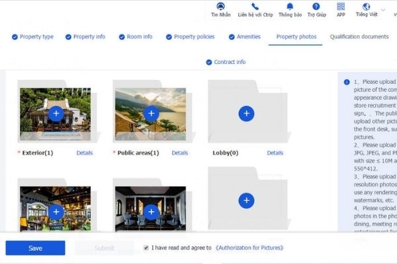Add photo to Lobby folder plus
Image resolution: width=397 pixels, height=264 pixels.
(246, 114)
